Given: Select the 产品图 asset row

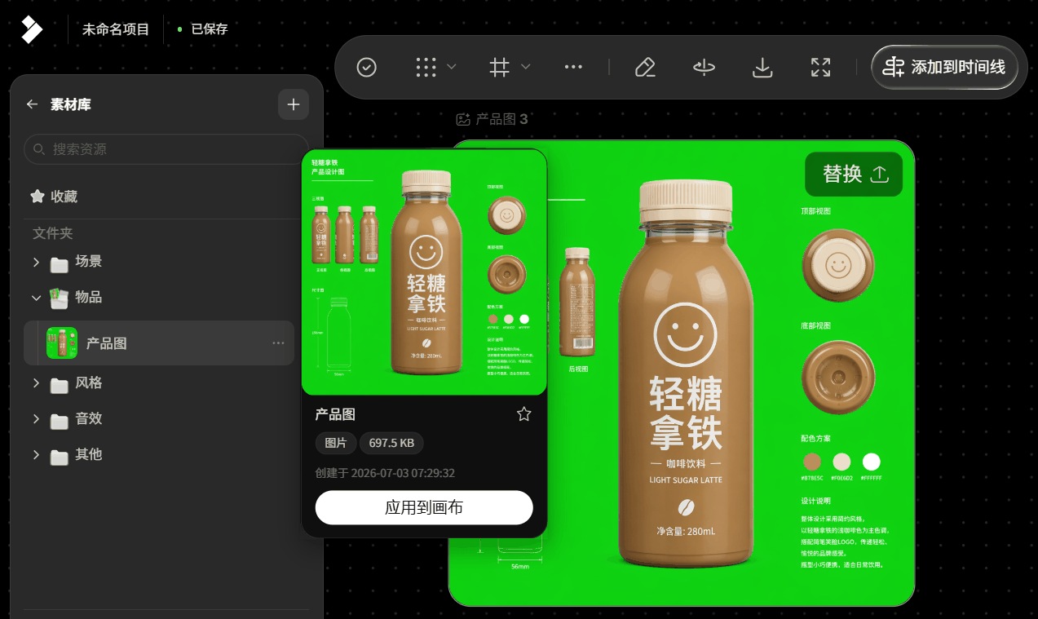Looking at the screenshot, I should (159, 343).
